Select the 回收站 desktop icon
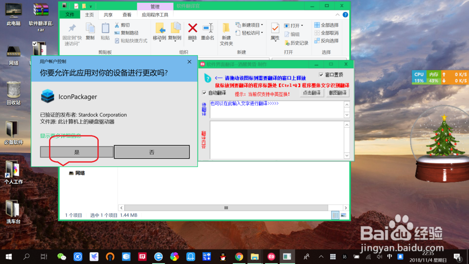469x264 pixels. point(14,93)
